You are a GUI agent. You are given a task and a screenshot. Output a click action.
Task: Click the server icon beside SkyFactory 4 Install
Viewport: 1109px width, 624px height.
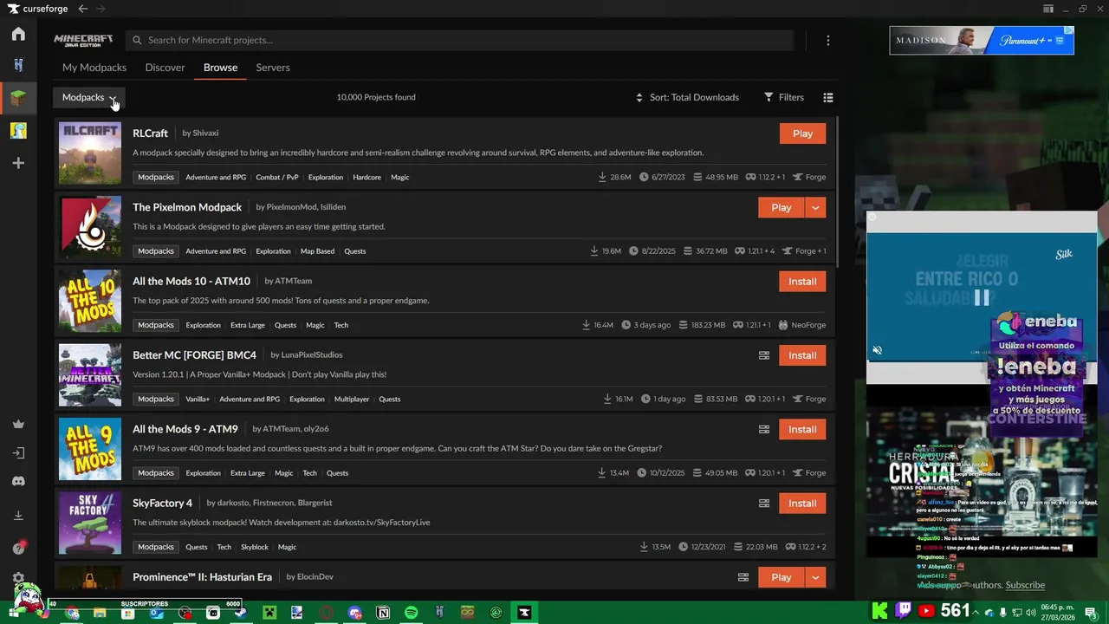coord(764,503)
